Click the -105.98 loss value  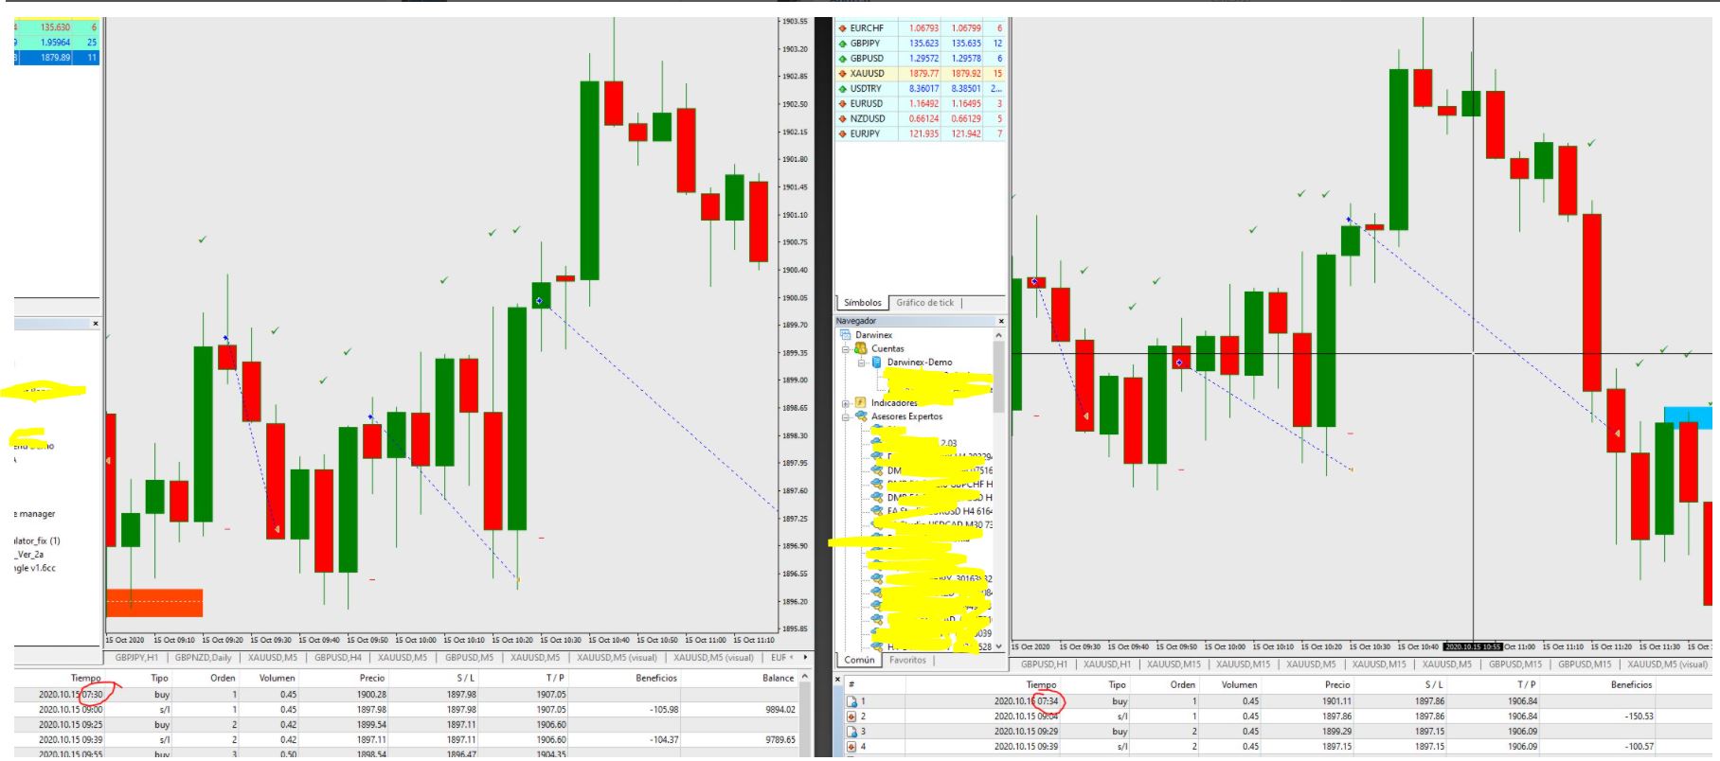(x=663, y=710)
